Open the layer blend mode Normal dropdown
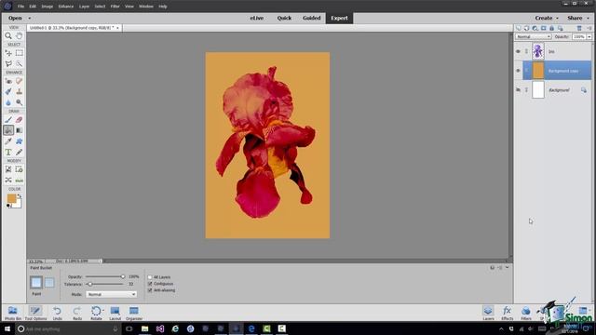The height and width of the screenshot is (335, 596). (x=534, y=37)
